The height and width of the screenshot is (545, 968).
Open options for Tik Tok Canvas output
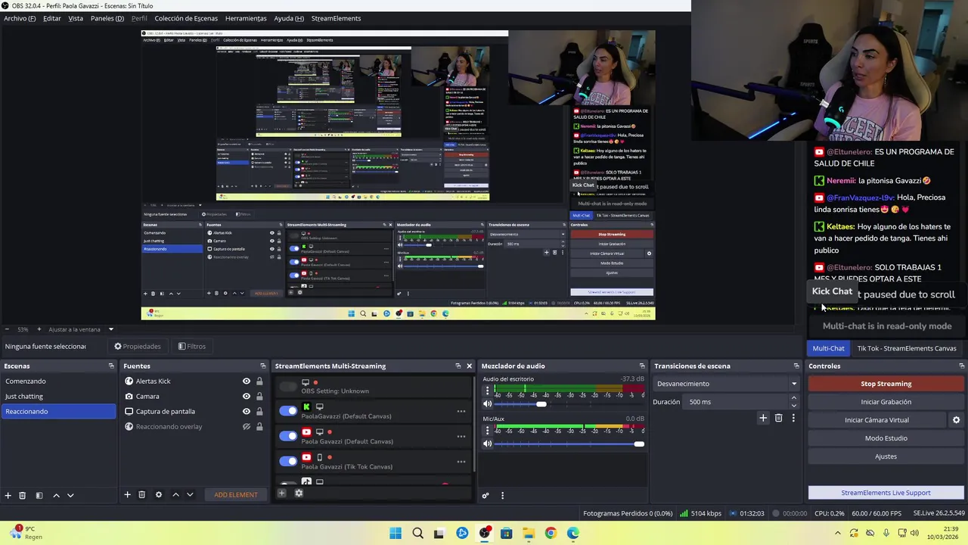[x=461, y=461]
